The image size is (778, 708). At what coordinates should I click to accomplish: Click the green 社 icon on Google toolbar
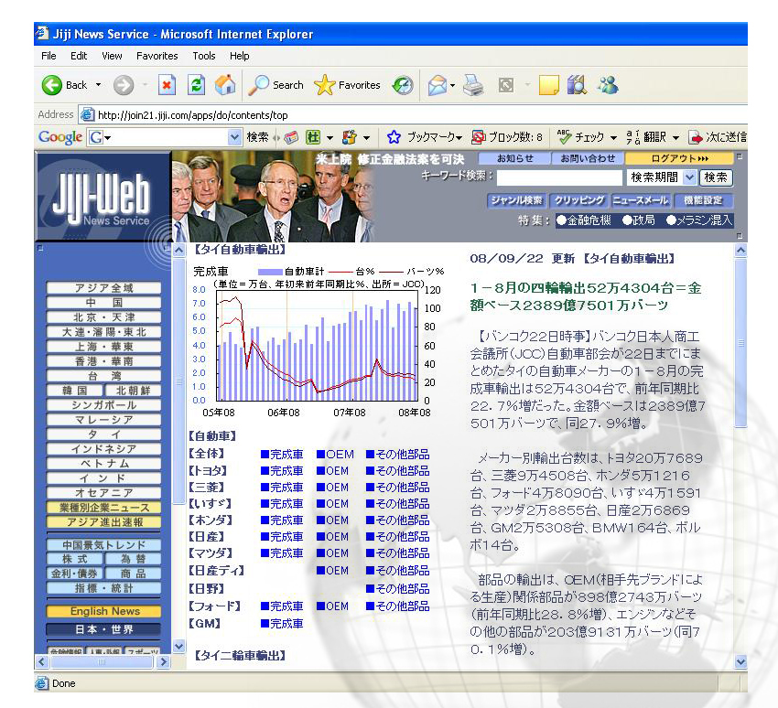[x=313, y=137]
